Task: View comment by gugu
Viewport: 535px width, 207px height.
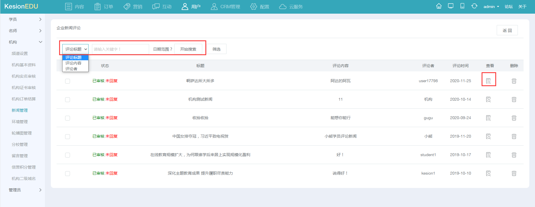Action: 488,118
